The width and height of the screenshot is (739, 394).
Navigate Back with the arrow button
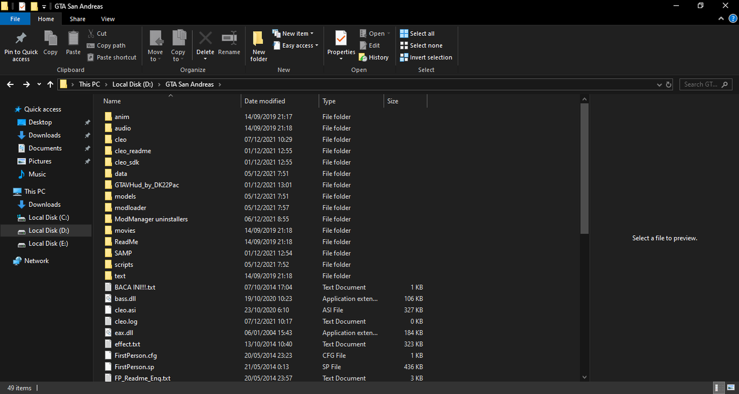tap(10, 84)
